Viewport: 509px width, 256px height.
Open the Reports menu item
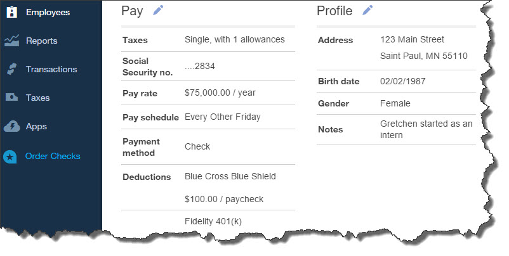41,41
